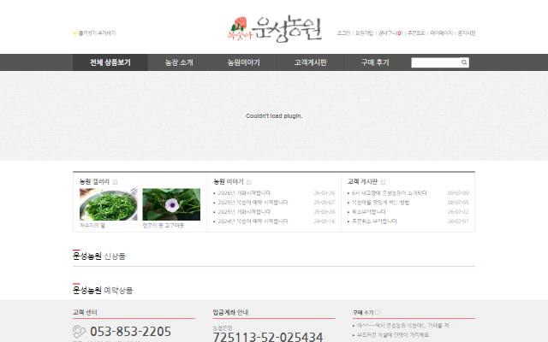Open the 고객게시판 menu
The image size is (548, 342).
coord(310,62)
